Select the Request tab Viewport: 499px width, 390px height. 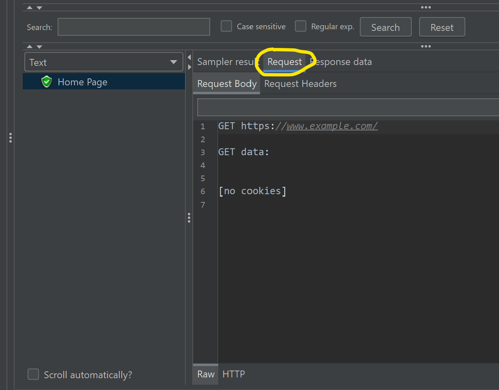(x=284, y=62)
